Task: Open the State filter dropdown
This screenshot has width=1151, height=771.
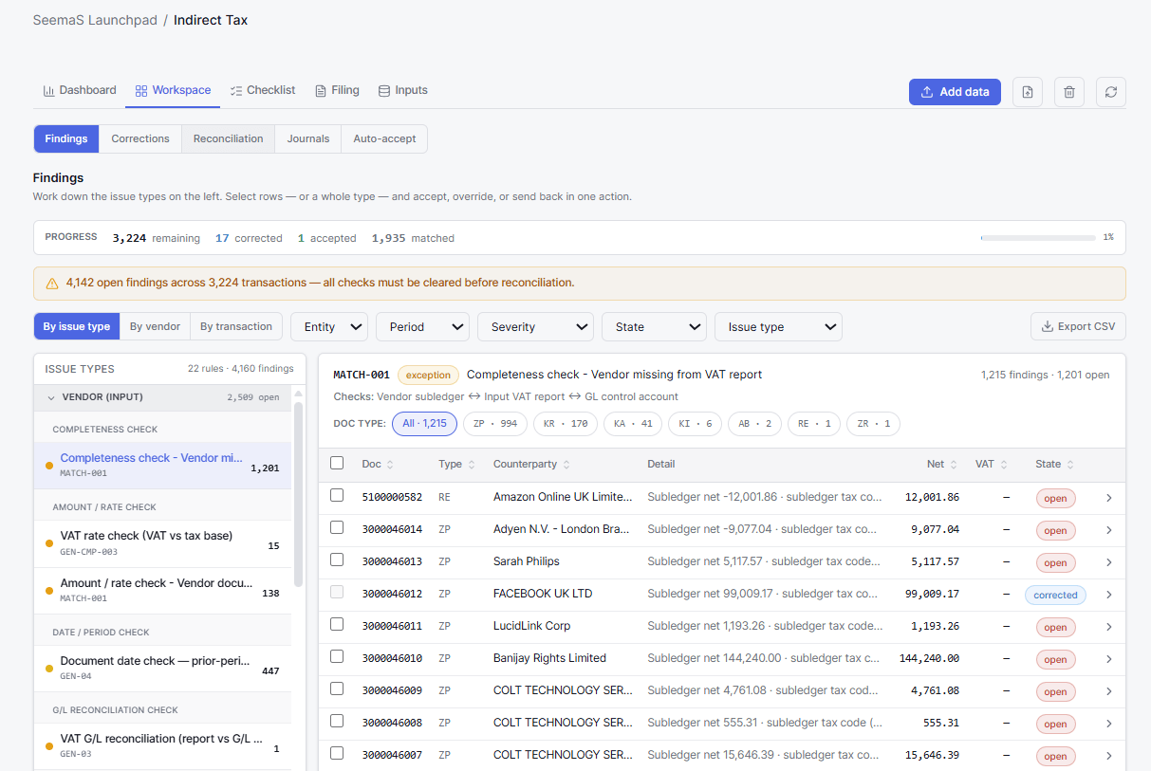Action: point(654,326)
